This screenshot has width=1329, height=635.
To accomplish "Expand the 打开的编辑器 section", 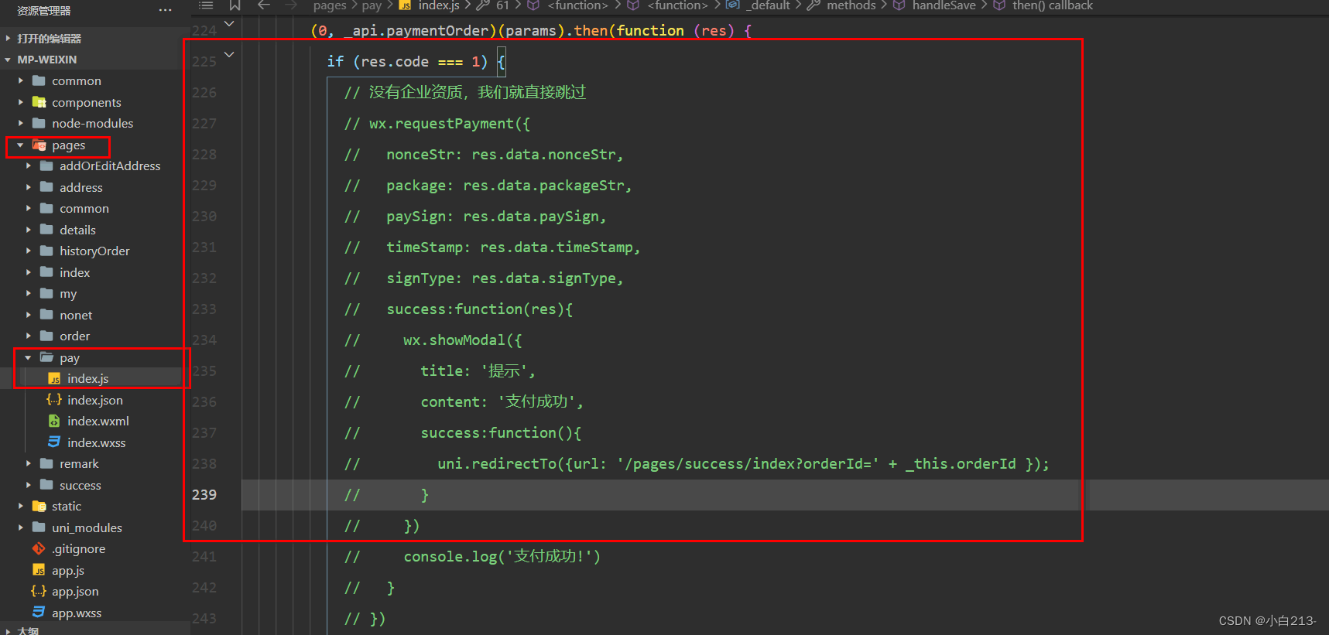I will tap(8, 38).
